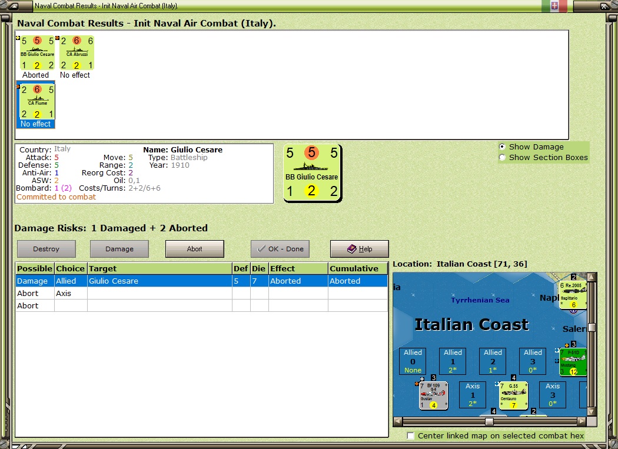Click the Possible column header

tap(35, 268)
